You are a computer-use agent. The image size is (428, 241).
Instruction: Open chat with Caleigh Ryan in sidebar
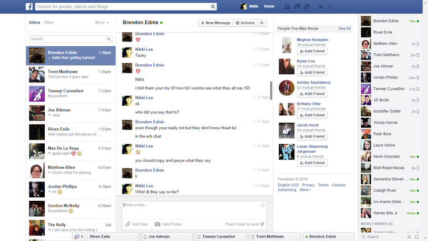(x=390, y=190)
